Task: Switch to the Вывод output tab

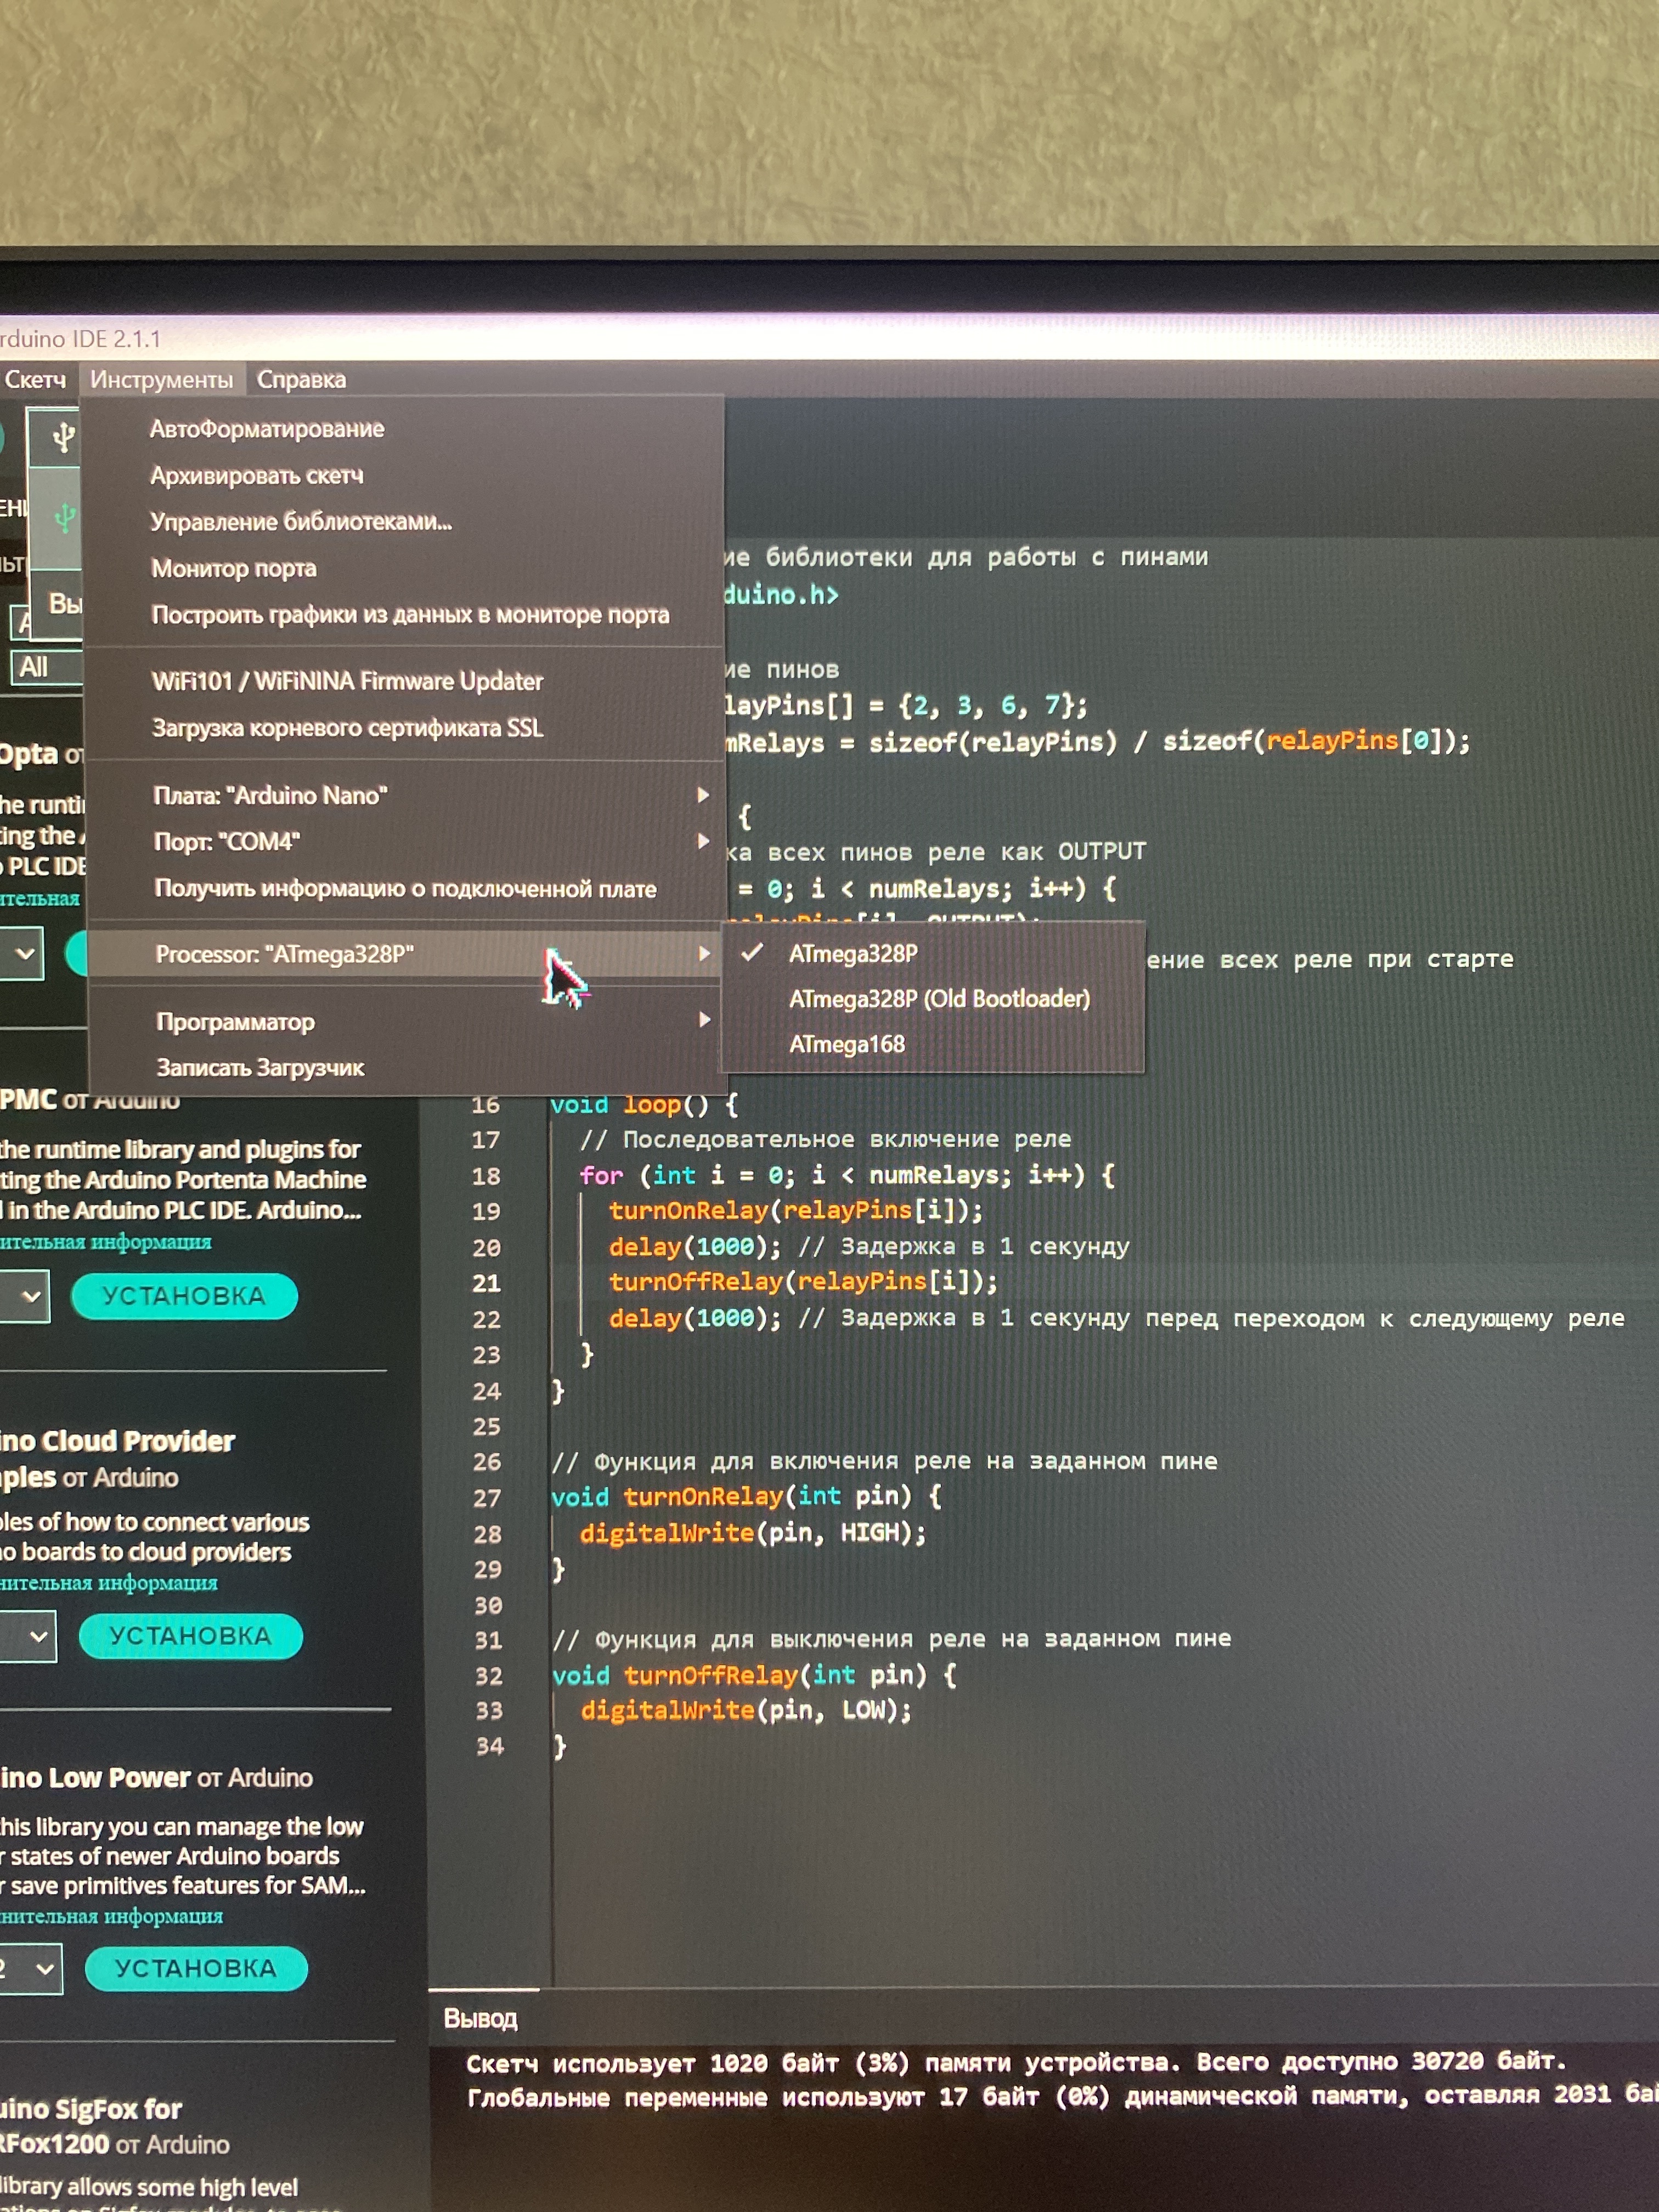Action: (x=481, y=2019)
